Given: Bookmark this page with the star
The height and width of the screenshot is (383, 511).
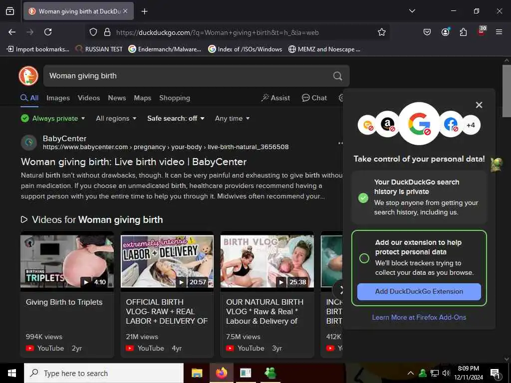Looking at the screenshot, I should coord(382,32).
